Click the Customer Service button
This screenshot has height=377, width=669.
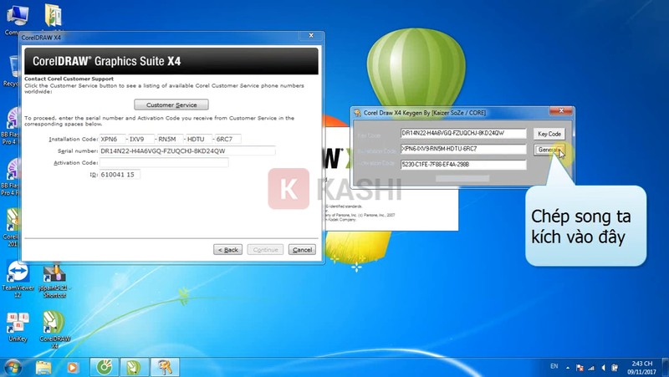point(171,104)
